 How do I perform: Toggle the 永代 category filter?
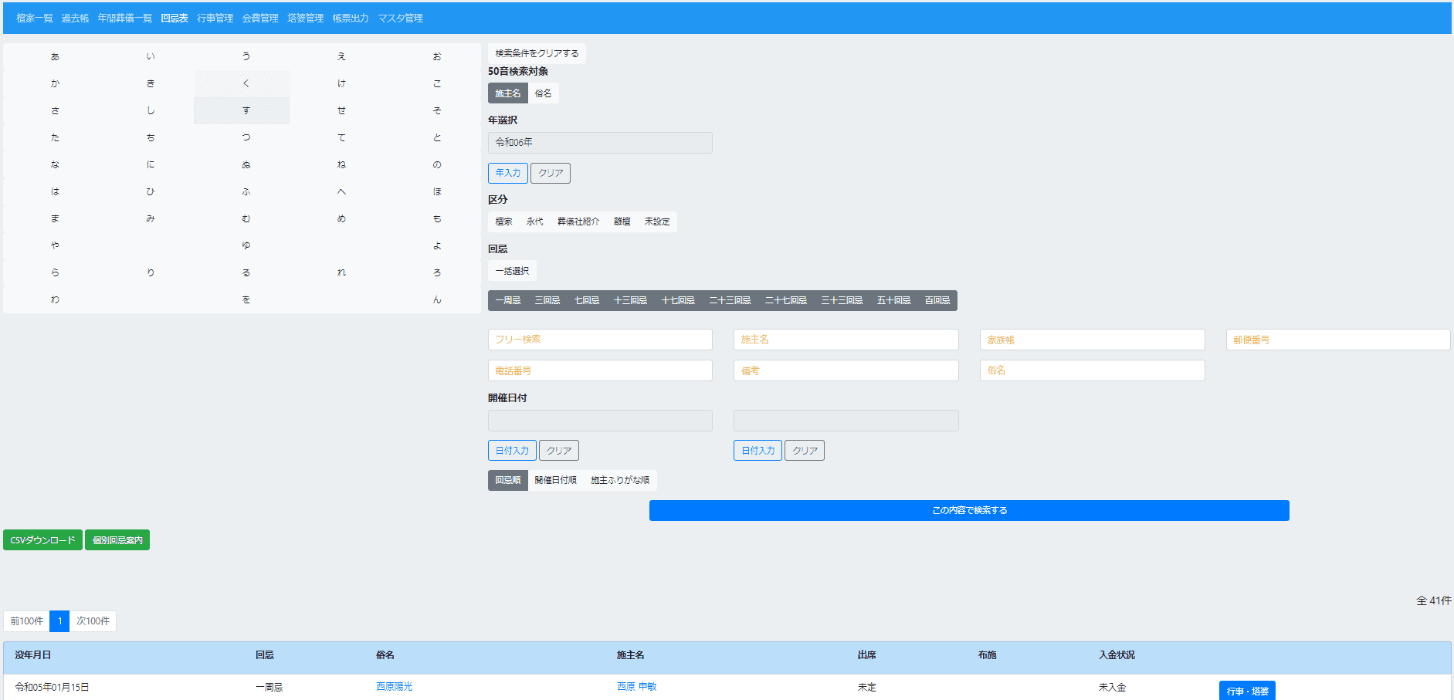(x=534, y=221)
